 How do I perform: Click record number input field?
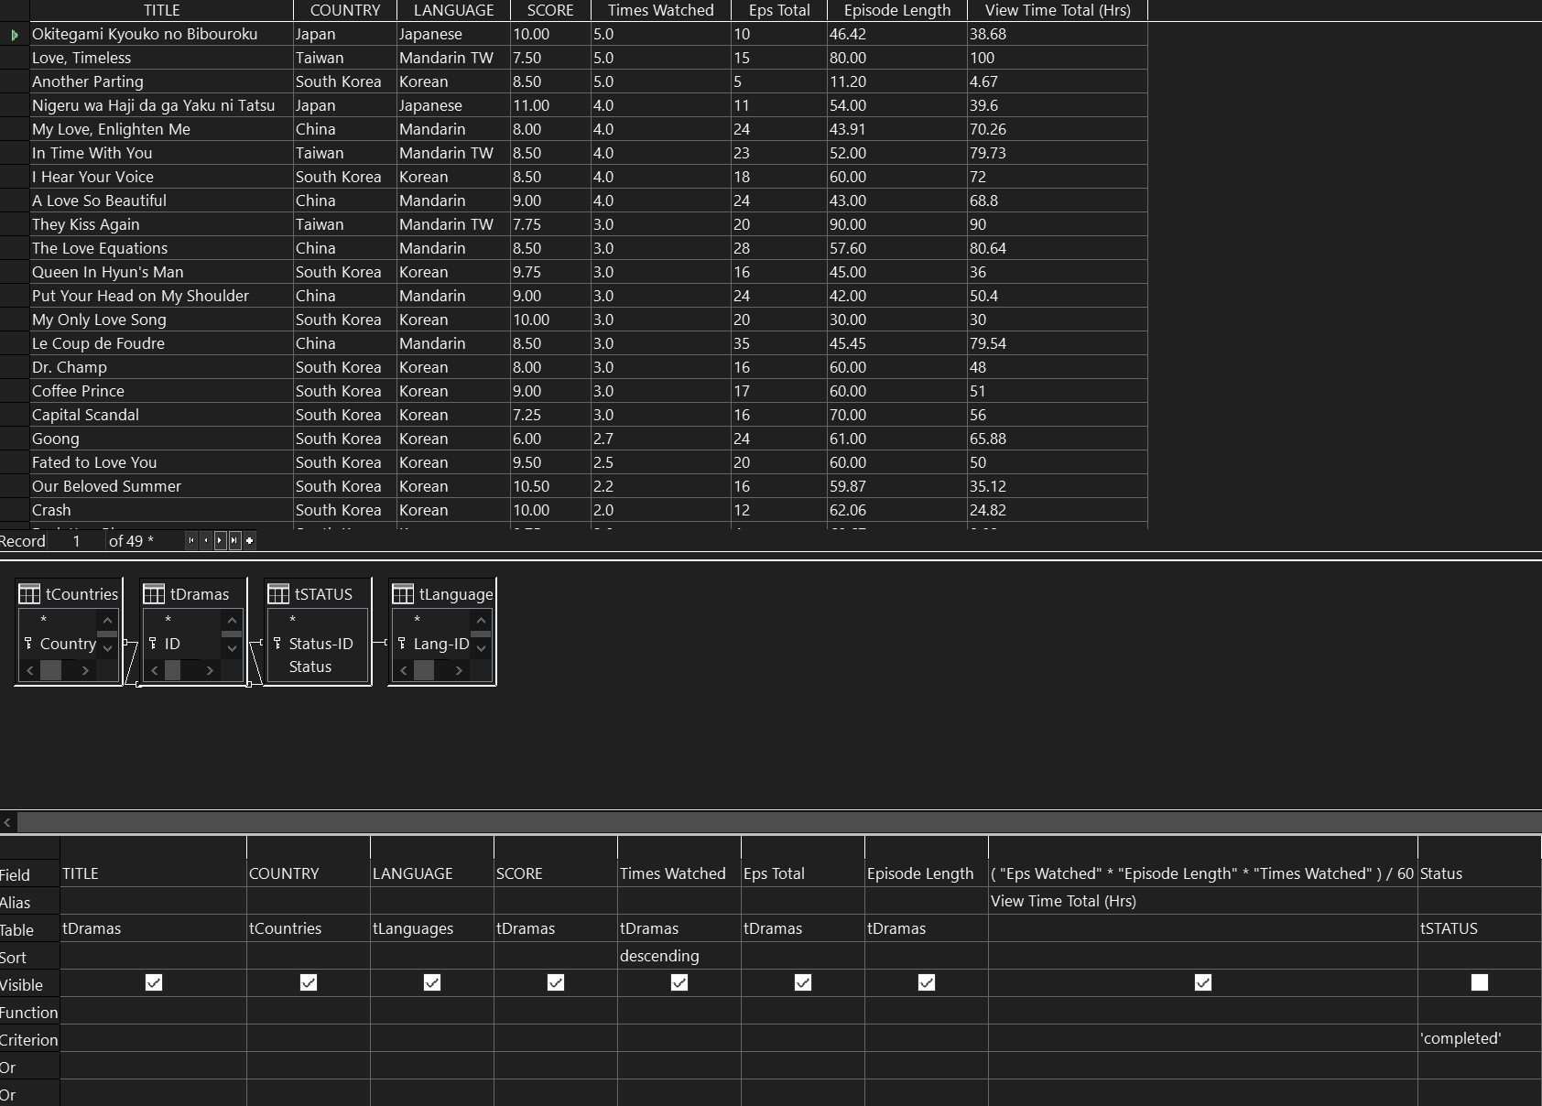click(77, 541)
